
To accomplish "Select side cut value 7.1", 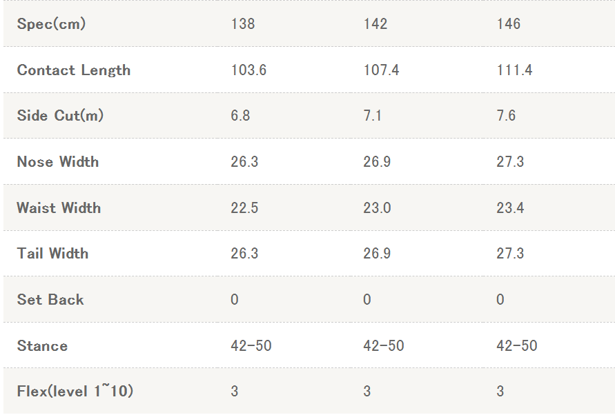I will click(x=373, y=116).
